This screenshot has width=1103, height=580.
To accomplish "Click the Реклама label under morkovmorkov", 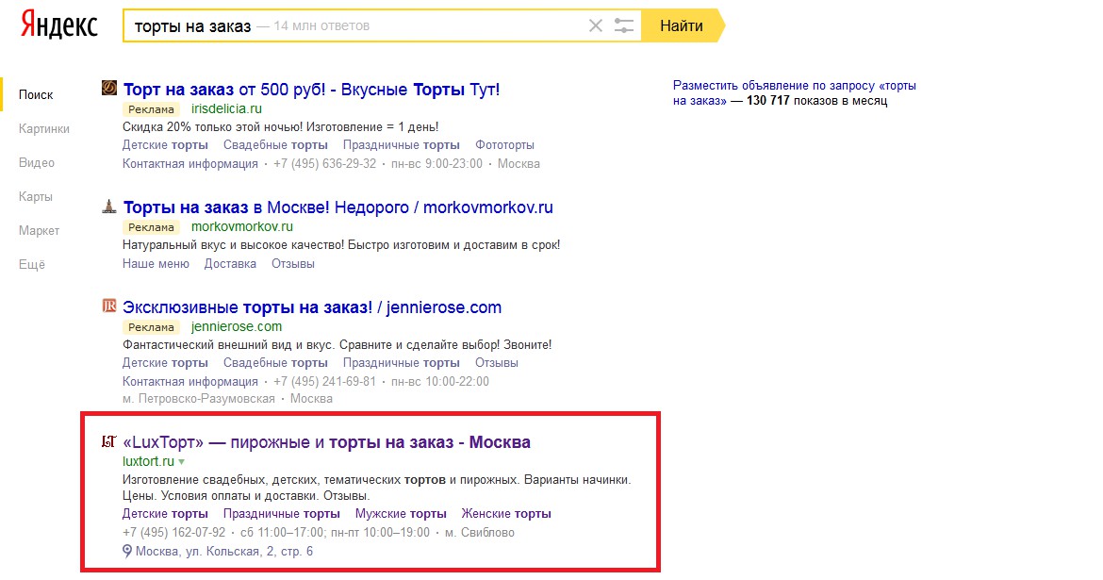I will coord(151,227).
